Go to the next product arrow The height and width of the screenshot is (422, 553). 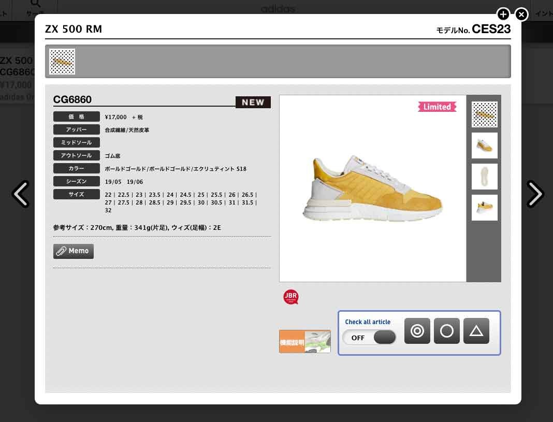535,194
